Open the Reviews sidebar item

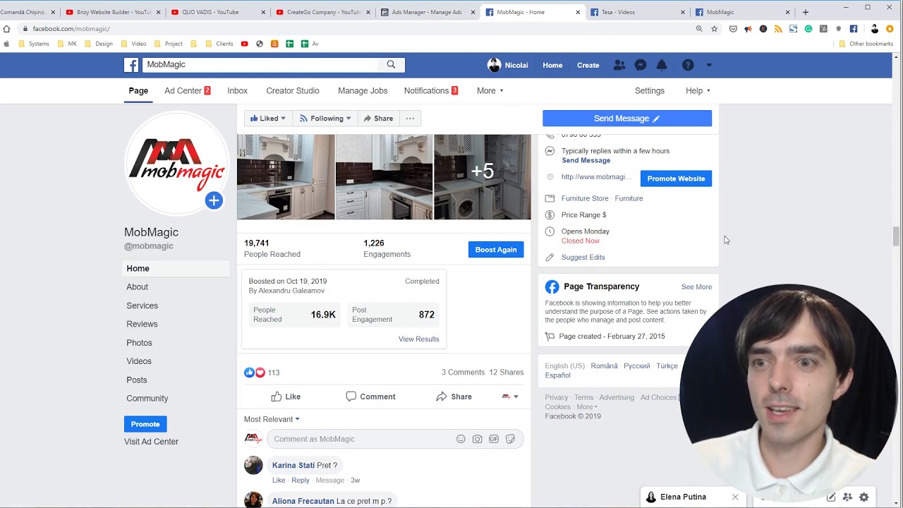[x=142, y=324]
